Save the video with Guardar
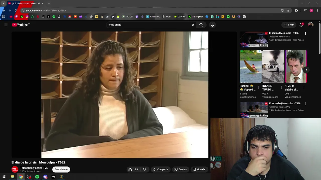The width and height of the screenshot is (321, 180). (x=199, y=169)
